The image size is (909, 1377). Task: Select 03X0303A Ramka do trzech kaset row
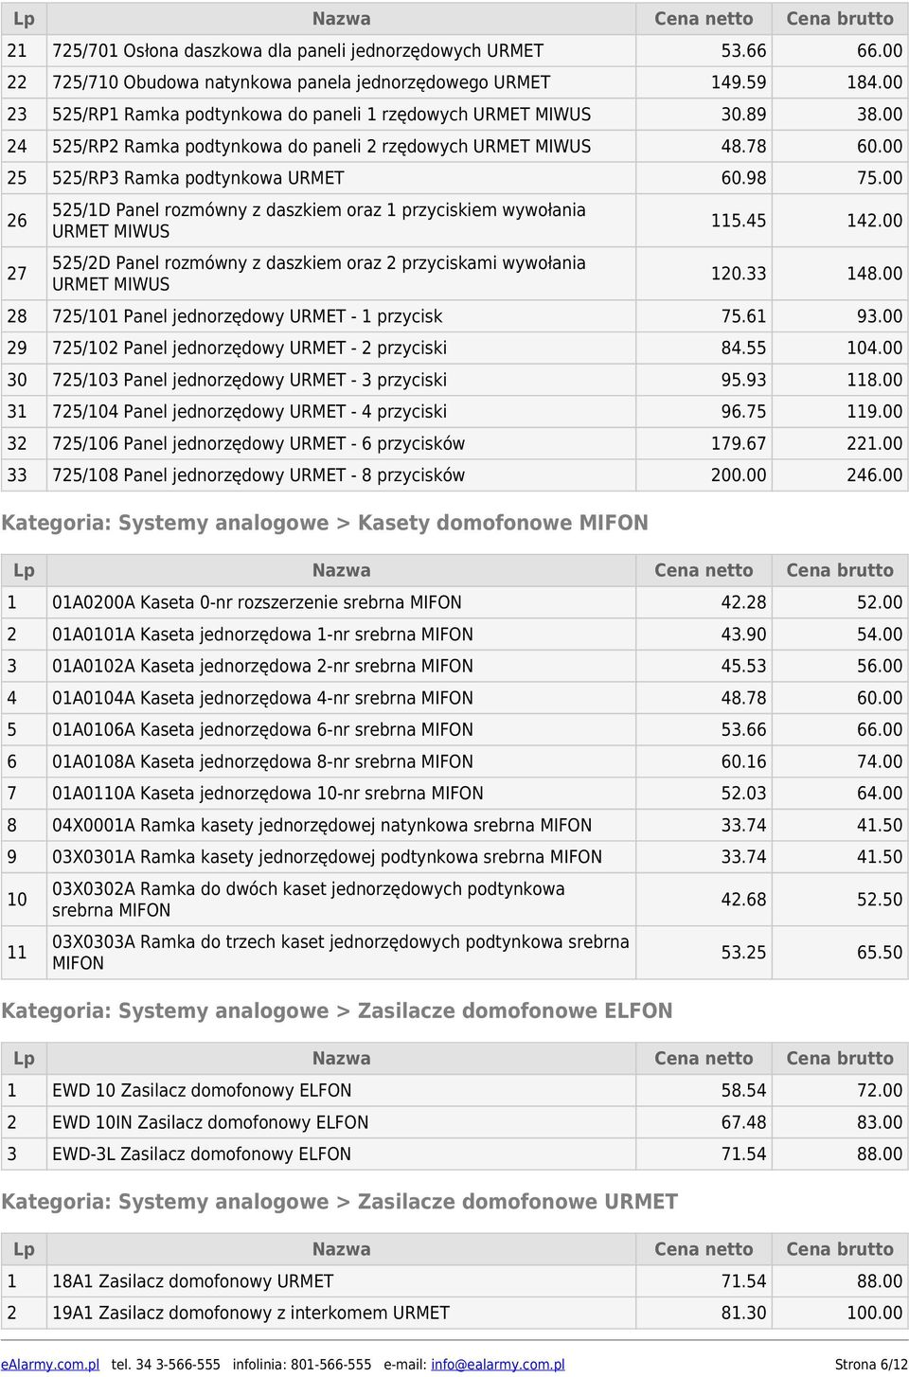point(454,952)
